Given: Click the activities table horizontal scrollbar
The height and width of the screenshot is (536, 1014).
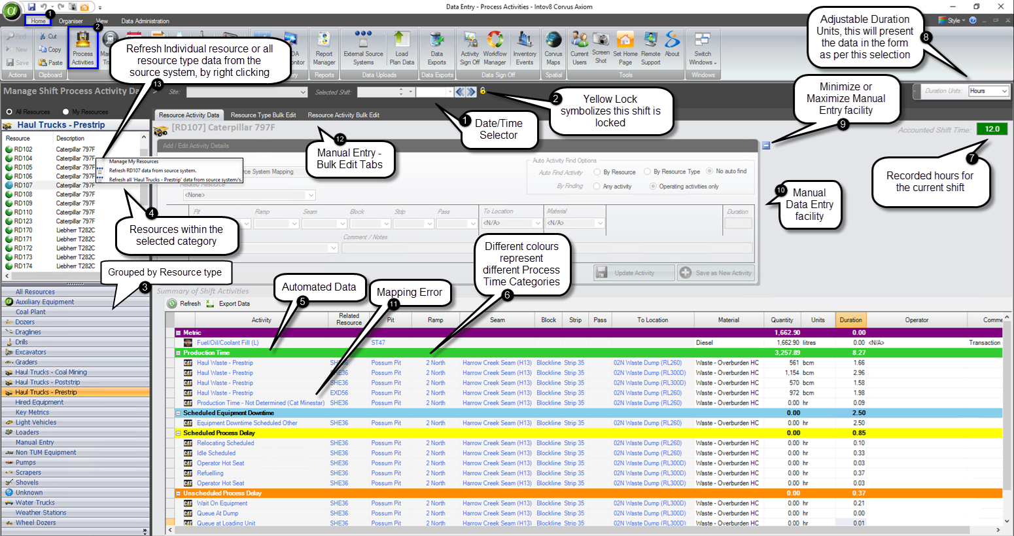Looking at the screenshot, I should point(584,530).
